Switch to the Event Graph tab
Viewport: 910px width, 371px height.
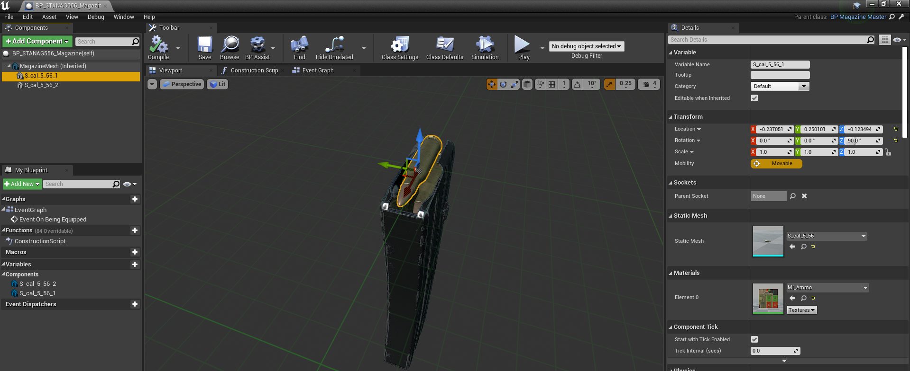[318, 70]
